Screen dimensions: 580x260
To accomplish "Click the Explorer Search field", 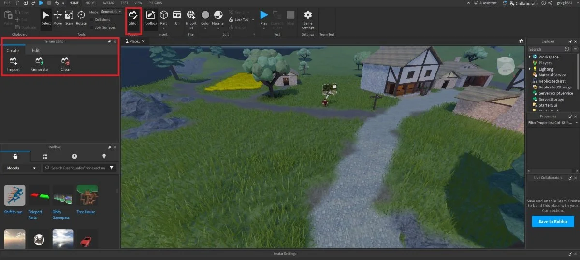I will click(x=545, y=49).
